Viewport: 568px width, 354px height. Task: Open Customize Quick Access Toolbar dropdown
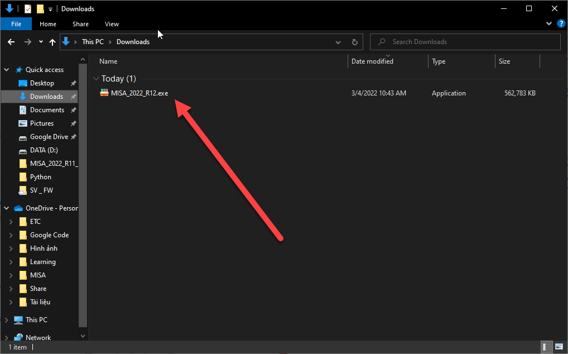click(x=50, y=9)
